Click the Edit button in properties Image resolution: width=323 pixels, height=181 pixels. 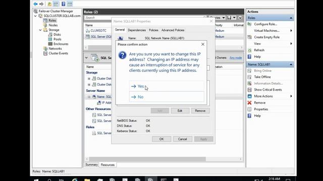180,111
